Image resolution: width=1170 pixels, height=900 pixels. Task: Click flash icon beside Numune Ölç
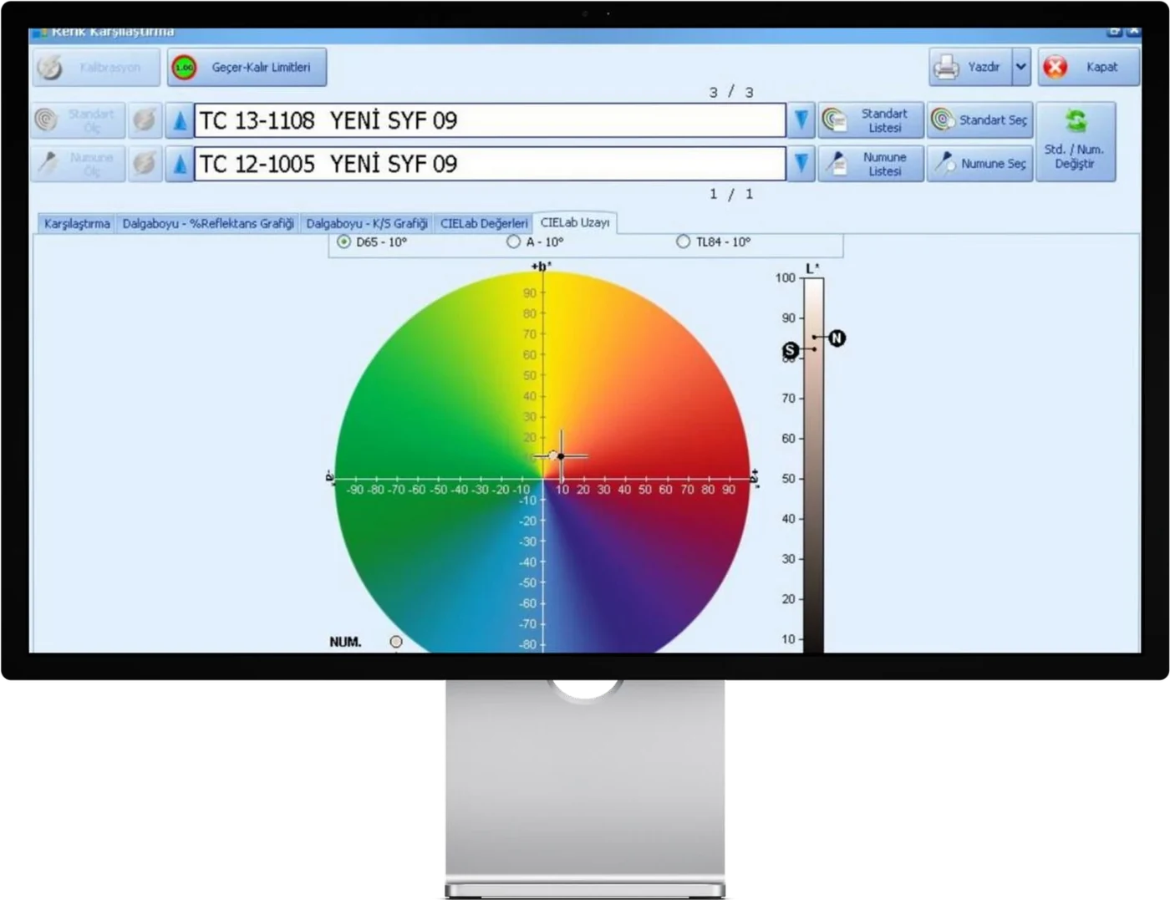(145, 164)
